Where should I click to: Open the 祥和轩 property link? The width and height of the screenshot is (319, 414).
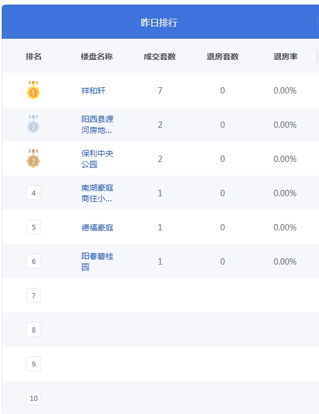coord(93,91)
